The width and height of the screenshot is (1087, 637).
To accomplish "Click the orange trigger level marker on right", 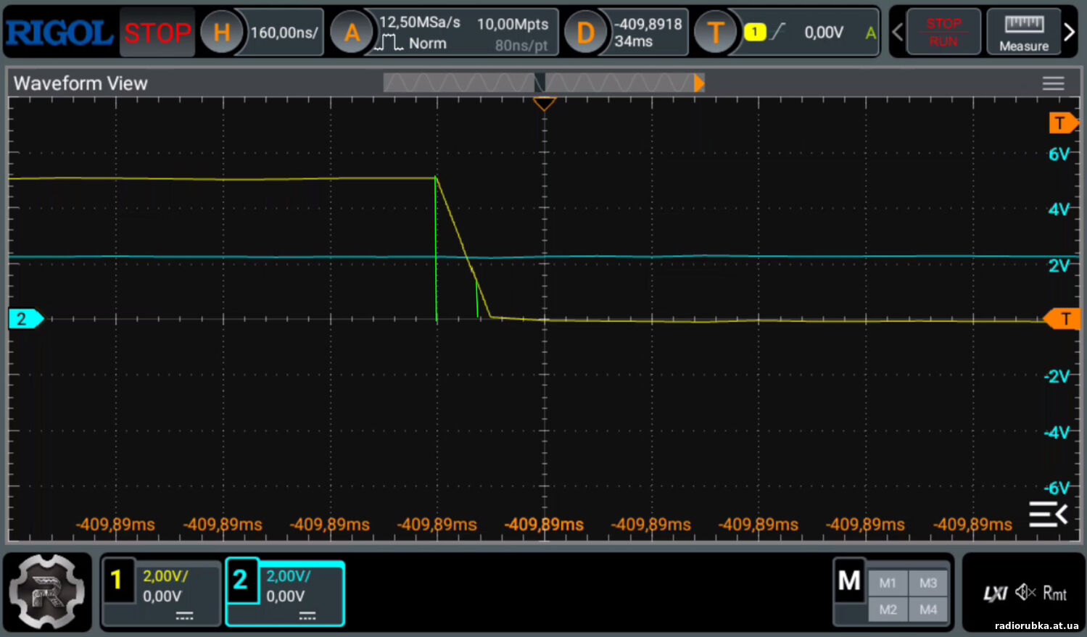I will point(1063,319).
